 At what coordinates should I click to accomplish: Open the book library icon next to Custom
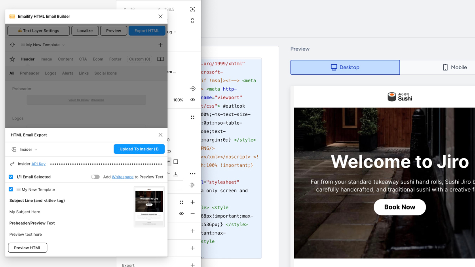(x=160, y=59)
